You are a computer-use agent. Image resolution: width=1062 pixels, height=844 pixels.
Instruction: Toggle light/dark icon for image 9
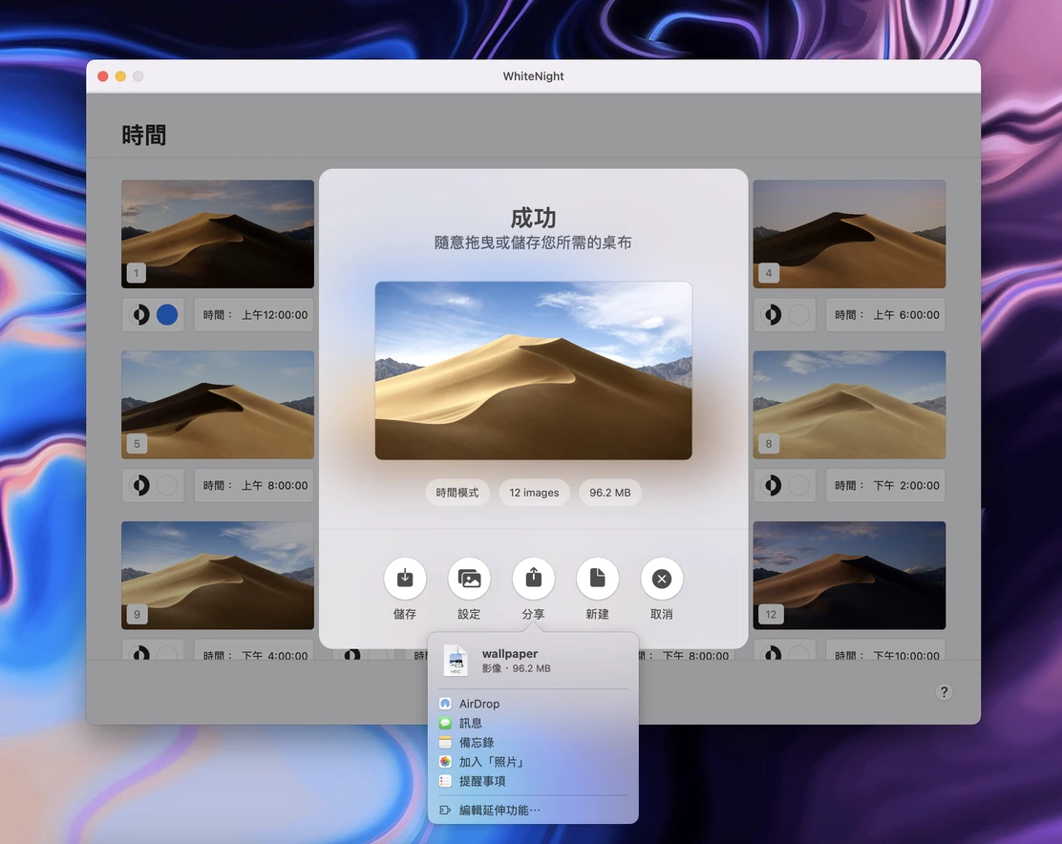point(140,654)
